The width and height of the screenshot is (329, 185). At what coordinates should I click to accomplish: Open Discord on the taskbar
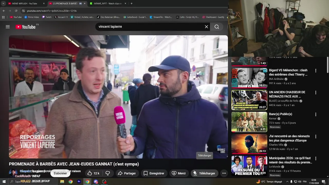[x=96, y=182]
